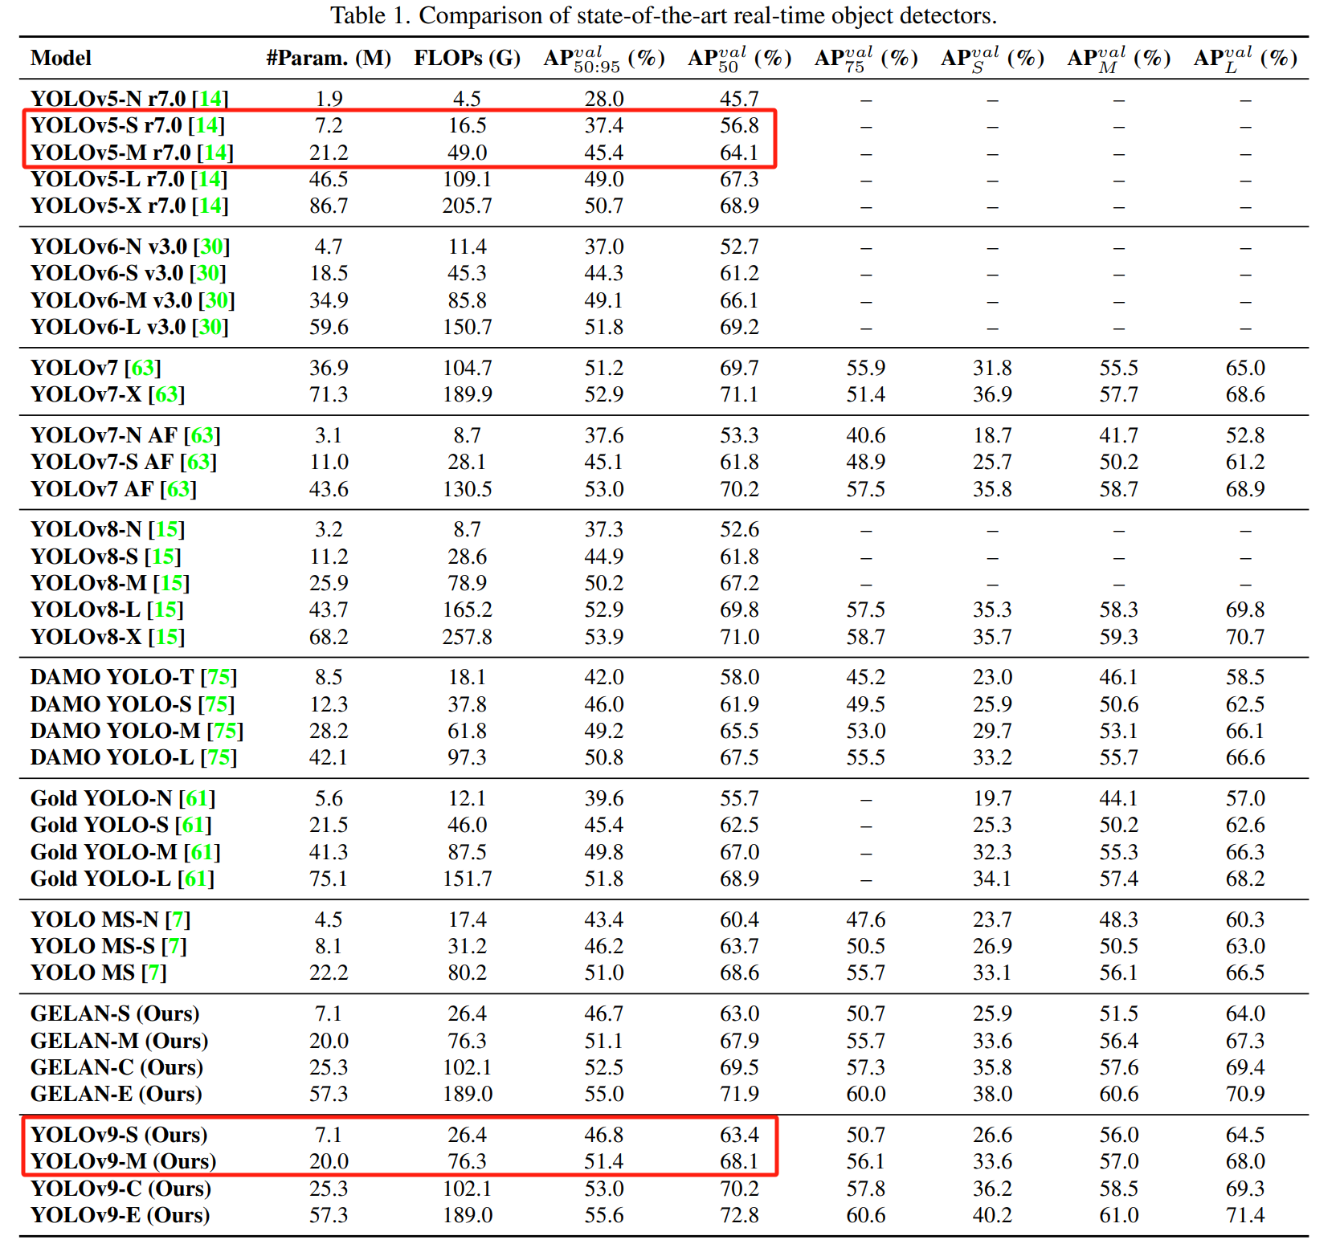This screenshot has width=1340, height=1248.
Task: Select the Model column header
Action: click(x=61, y=58)
